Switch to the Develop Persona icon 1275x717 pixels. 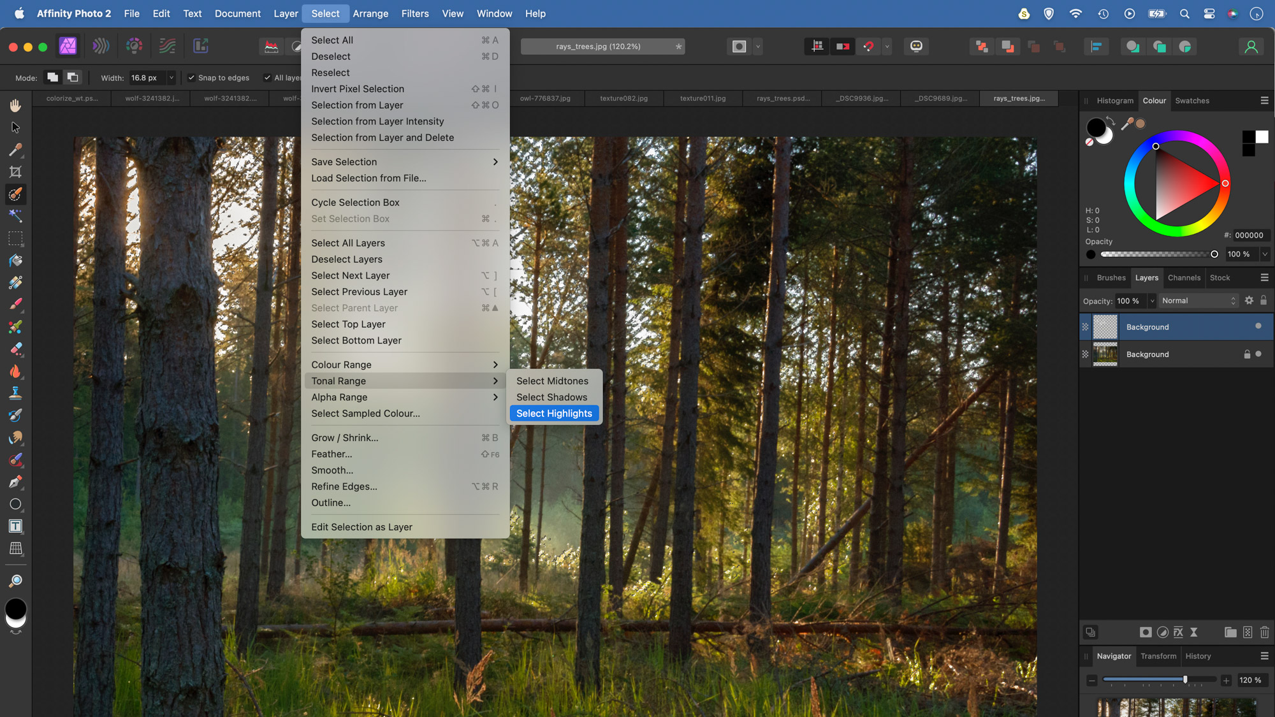click(x=135, y=46)
